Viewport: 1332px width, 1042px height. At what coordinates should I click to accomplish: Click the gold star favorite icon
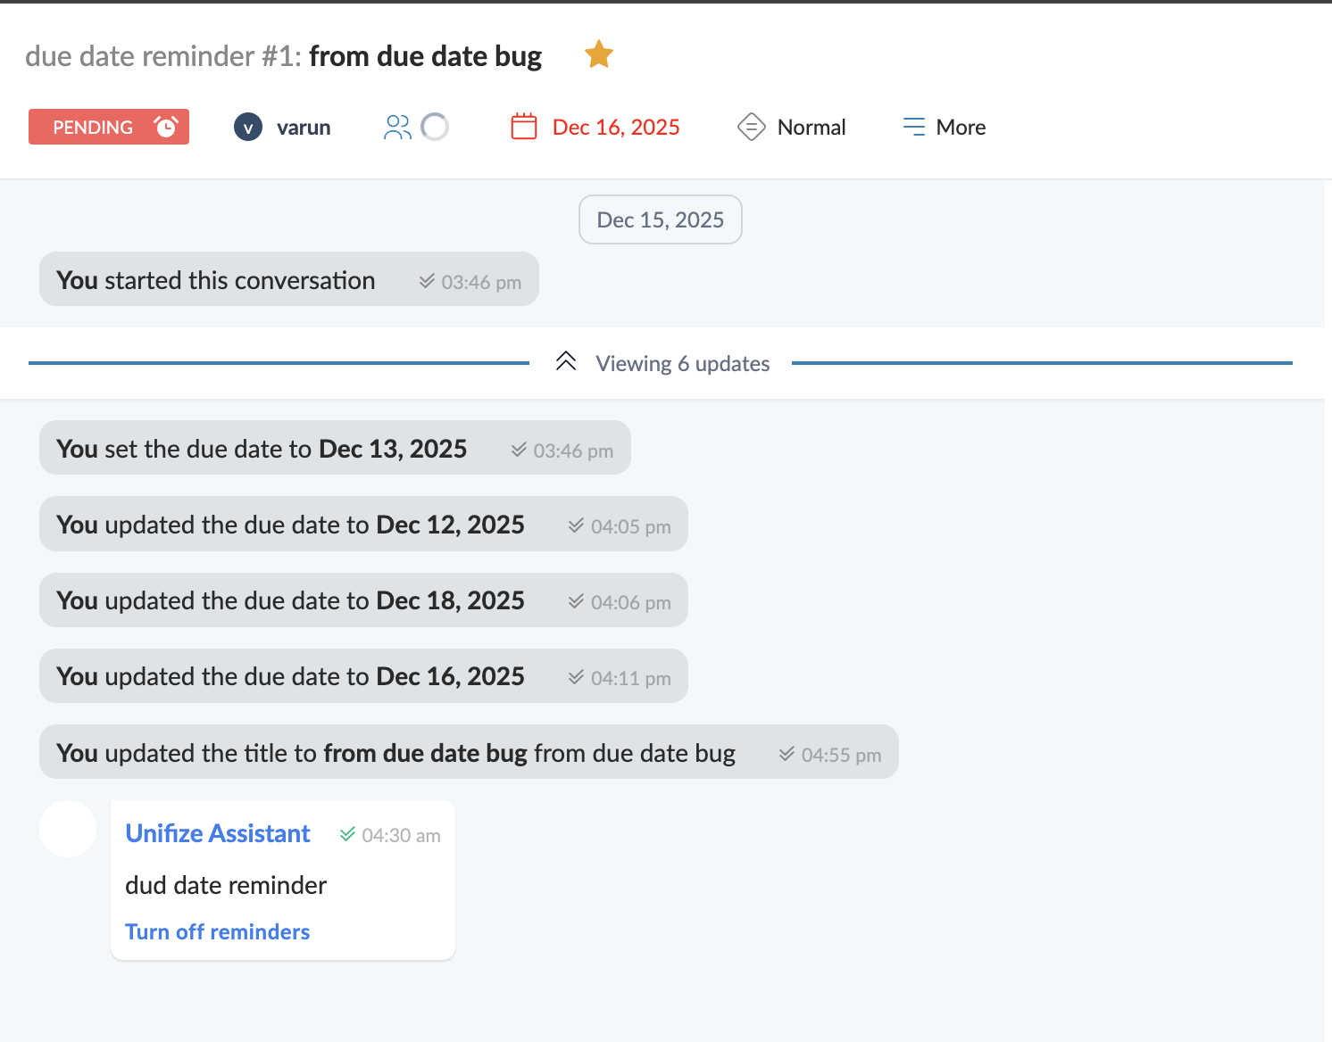598,54
